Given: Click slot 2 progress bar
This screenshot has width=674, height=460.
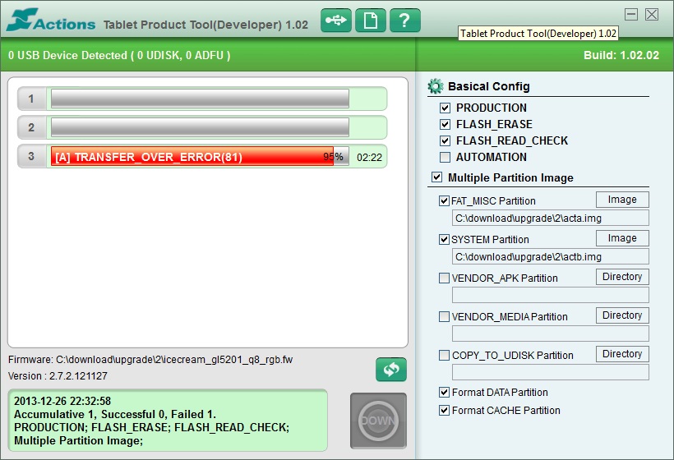Looking at the screenshot, I should click(x=200, y=127).
